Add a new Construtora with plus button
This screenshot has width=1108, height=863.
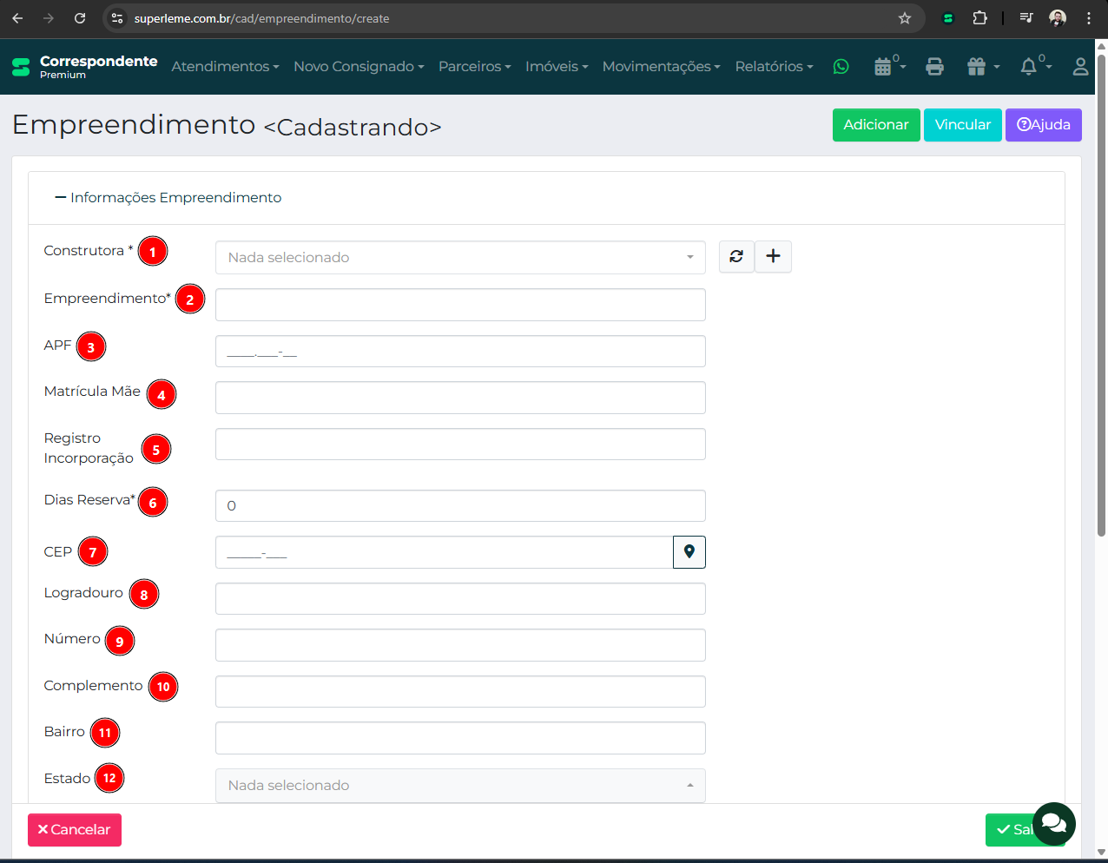click(x=773, y=256)
